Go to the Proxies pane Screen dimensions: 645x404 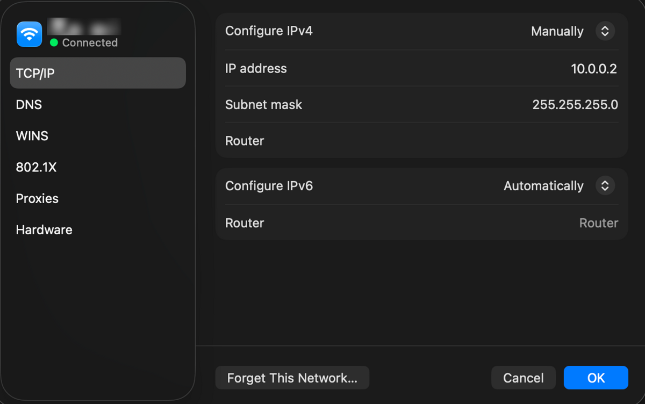point(98,198)
